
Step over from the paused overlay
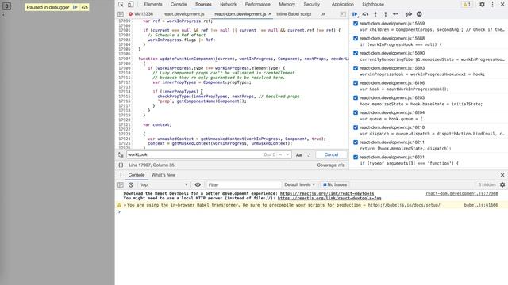(85, 7)
